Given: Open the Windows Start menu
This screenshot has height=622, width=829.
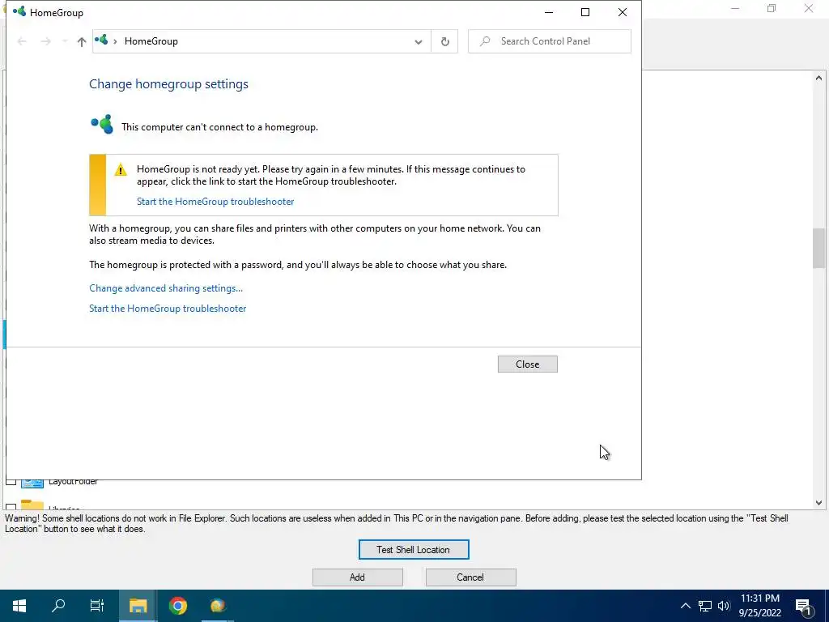Looking at the screenshot, I should click(19, 606).
